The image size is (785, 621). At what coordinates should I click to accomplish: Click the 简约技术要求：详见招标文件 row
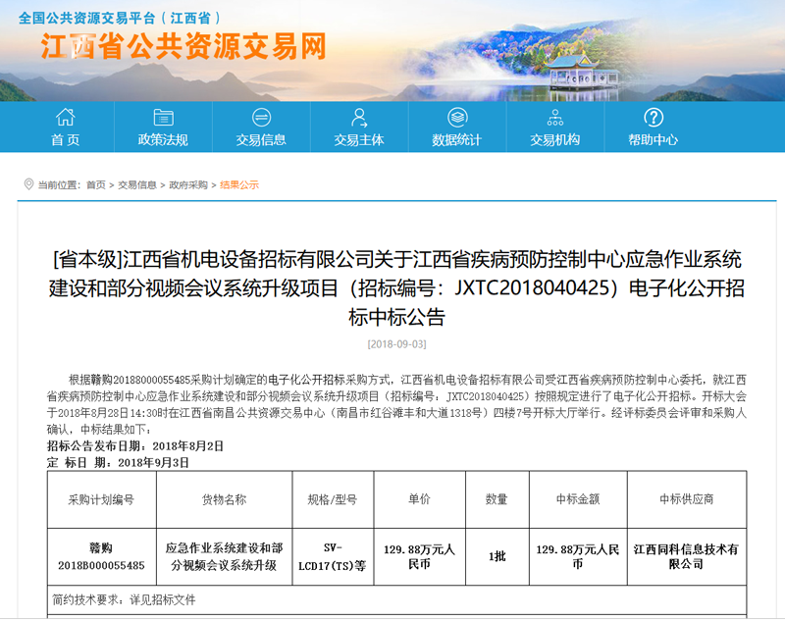coord(396,600)
